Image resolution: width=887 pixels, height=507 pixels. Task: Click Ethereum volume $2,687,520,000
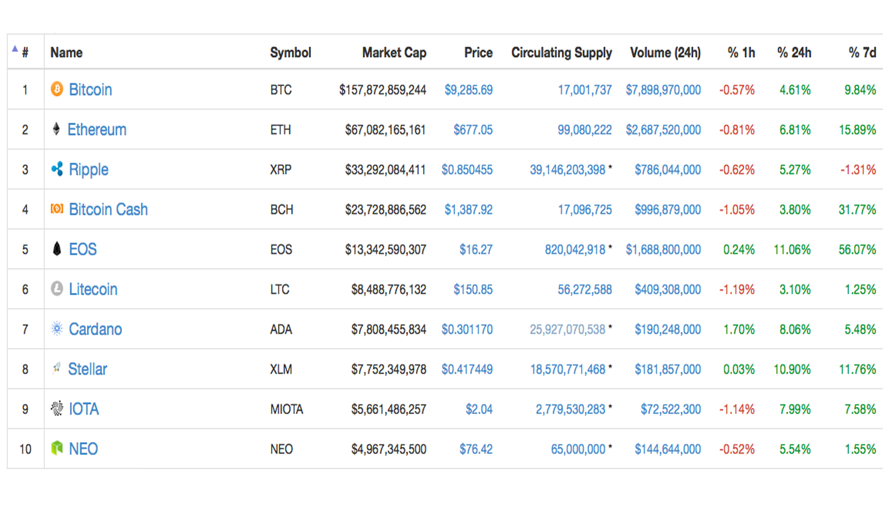click(663, 130)
